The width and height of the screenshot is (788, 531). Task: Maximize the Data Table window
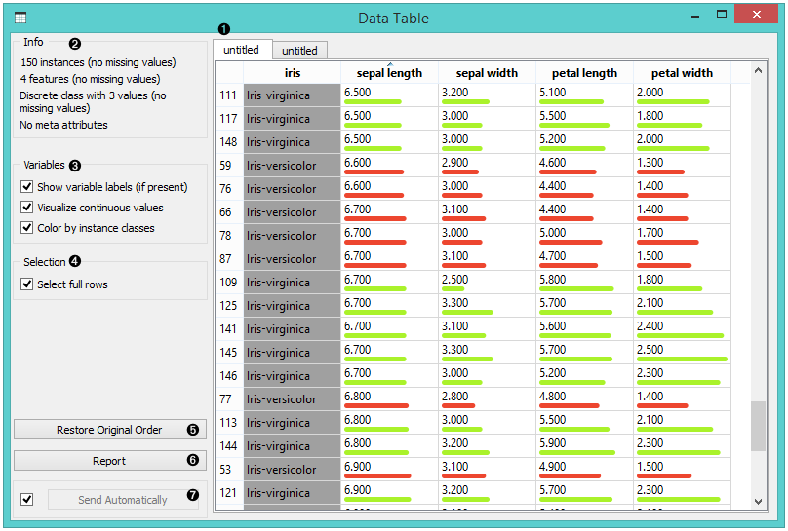(722, 16)
